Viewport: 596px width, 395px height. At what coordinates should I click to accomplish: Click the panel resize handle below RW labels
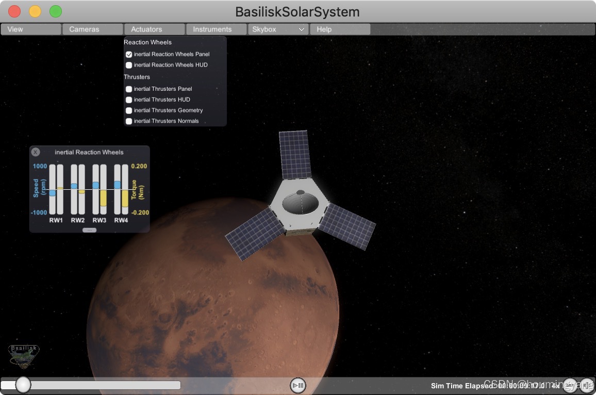[x=89, y=230]
